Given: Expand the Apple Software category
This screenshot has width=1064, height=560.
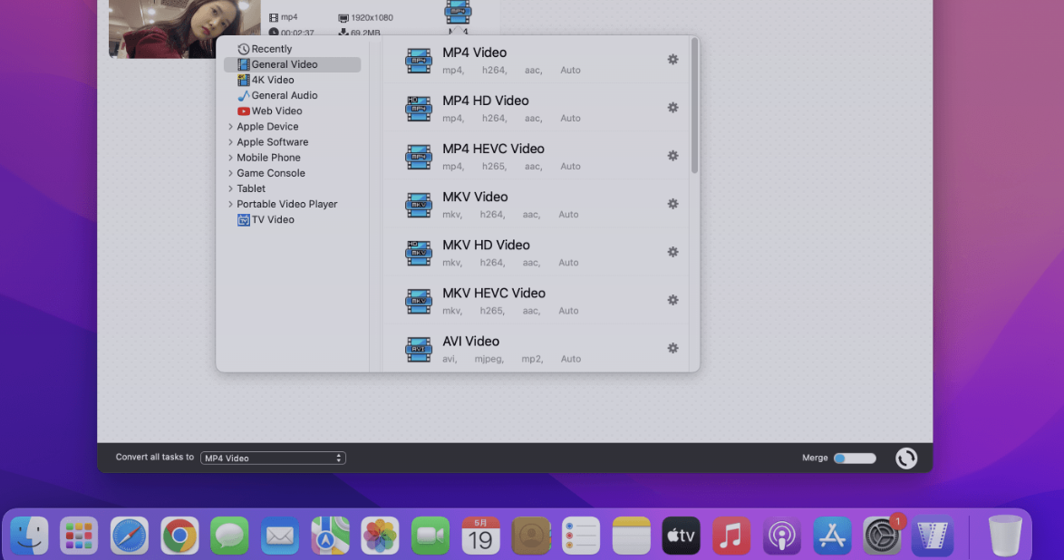Looking at the screenshot, I should tap(231, 142).
